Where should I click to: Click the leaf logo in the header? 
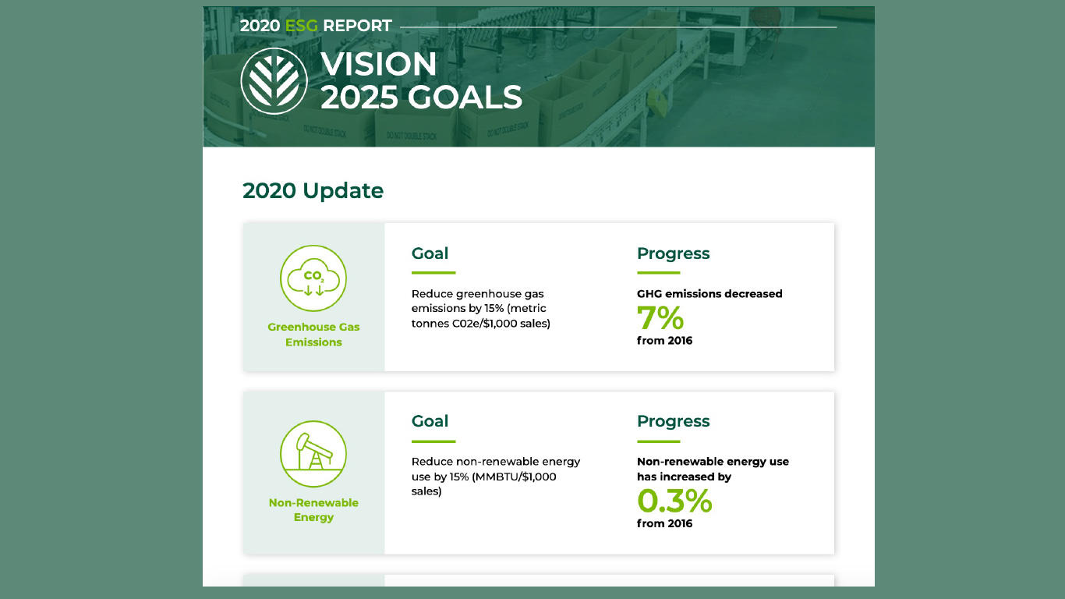[x=274, y=81]
